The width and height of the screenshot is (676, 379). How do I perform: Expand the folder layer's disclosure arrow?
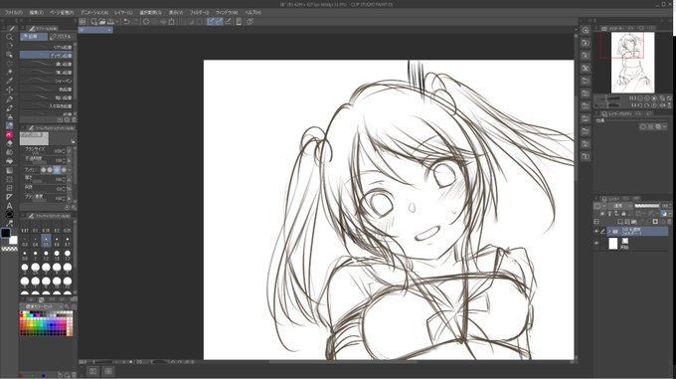pos(609,232)
